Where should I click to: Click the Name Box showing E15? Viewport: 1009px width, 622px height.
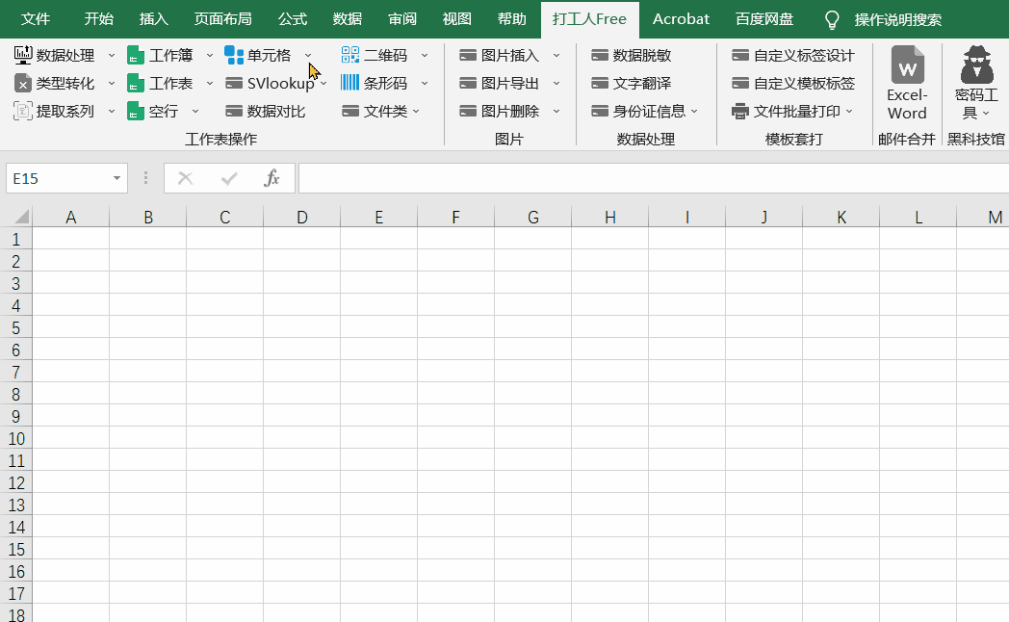(x=59, y=178)
